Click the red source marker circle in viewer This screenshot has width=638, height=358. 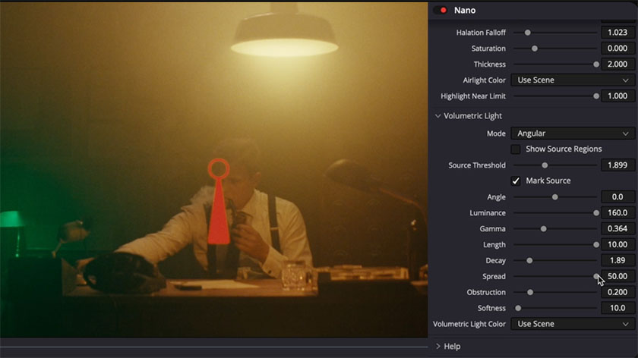[218, 168]
